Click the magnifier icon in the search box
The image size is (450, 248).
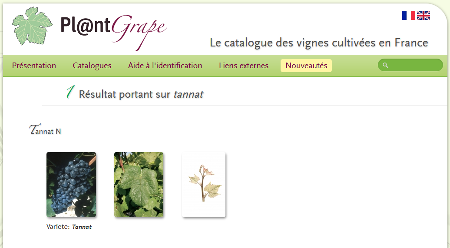385,65
